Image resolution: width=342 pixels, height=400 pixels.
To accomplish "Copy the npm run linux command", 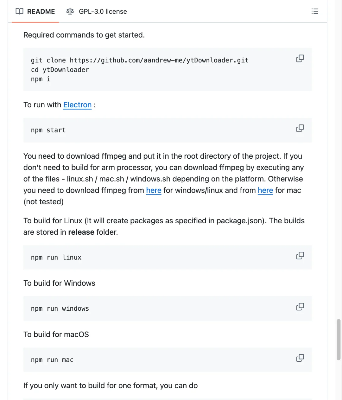I will (x=300, y=256).
